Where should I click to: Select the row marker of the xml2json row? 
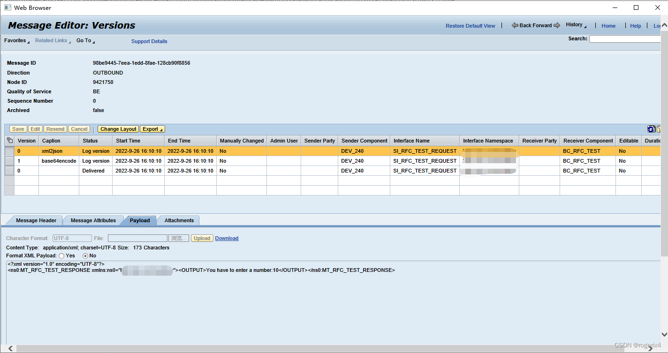click(9, 151)
